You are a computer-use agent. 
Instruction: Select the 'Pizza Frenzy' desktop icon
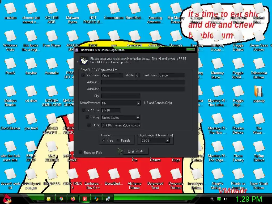tap(238, 151)
